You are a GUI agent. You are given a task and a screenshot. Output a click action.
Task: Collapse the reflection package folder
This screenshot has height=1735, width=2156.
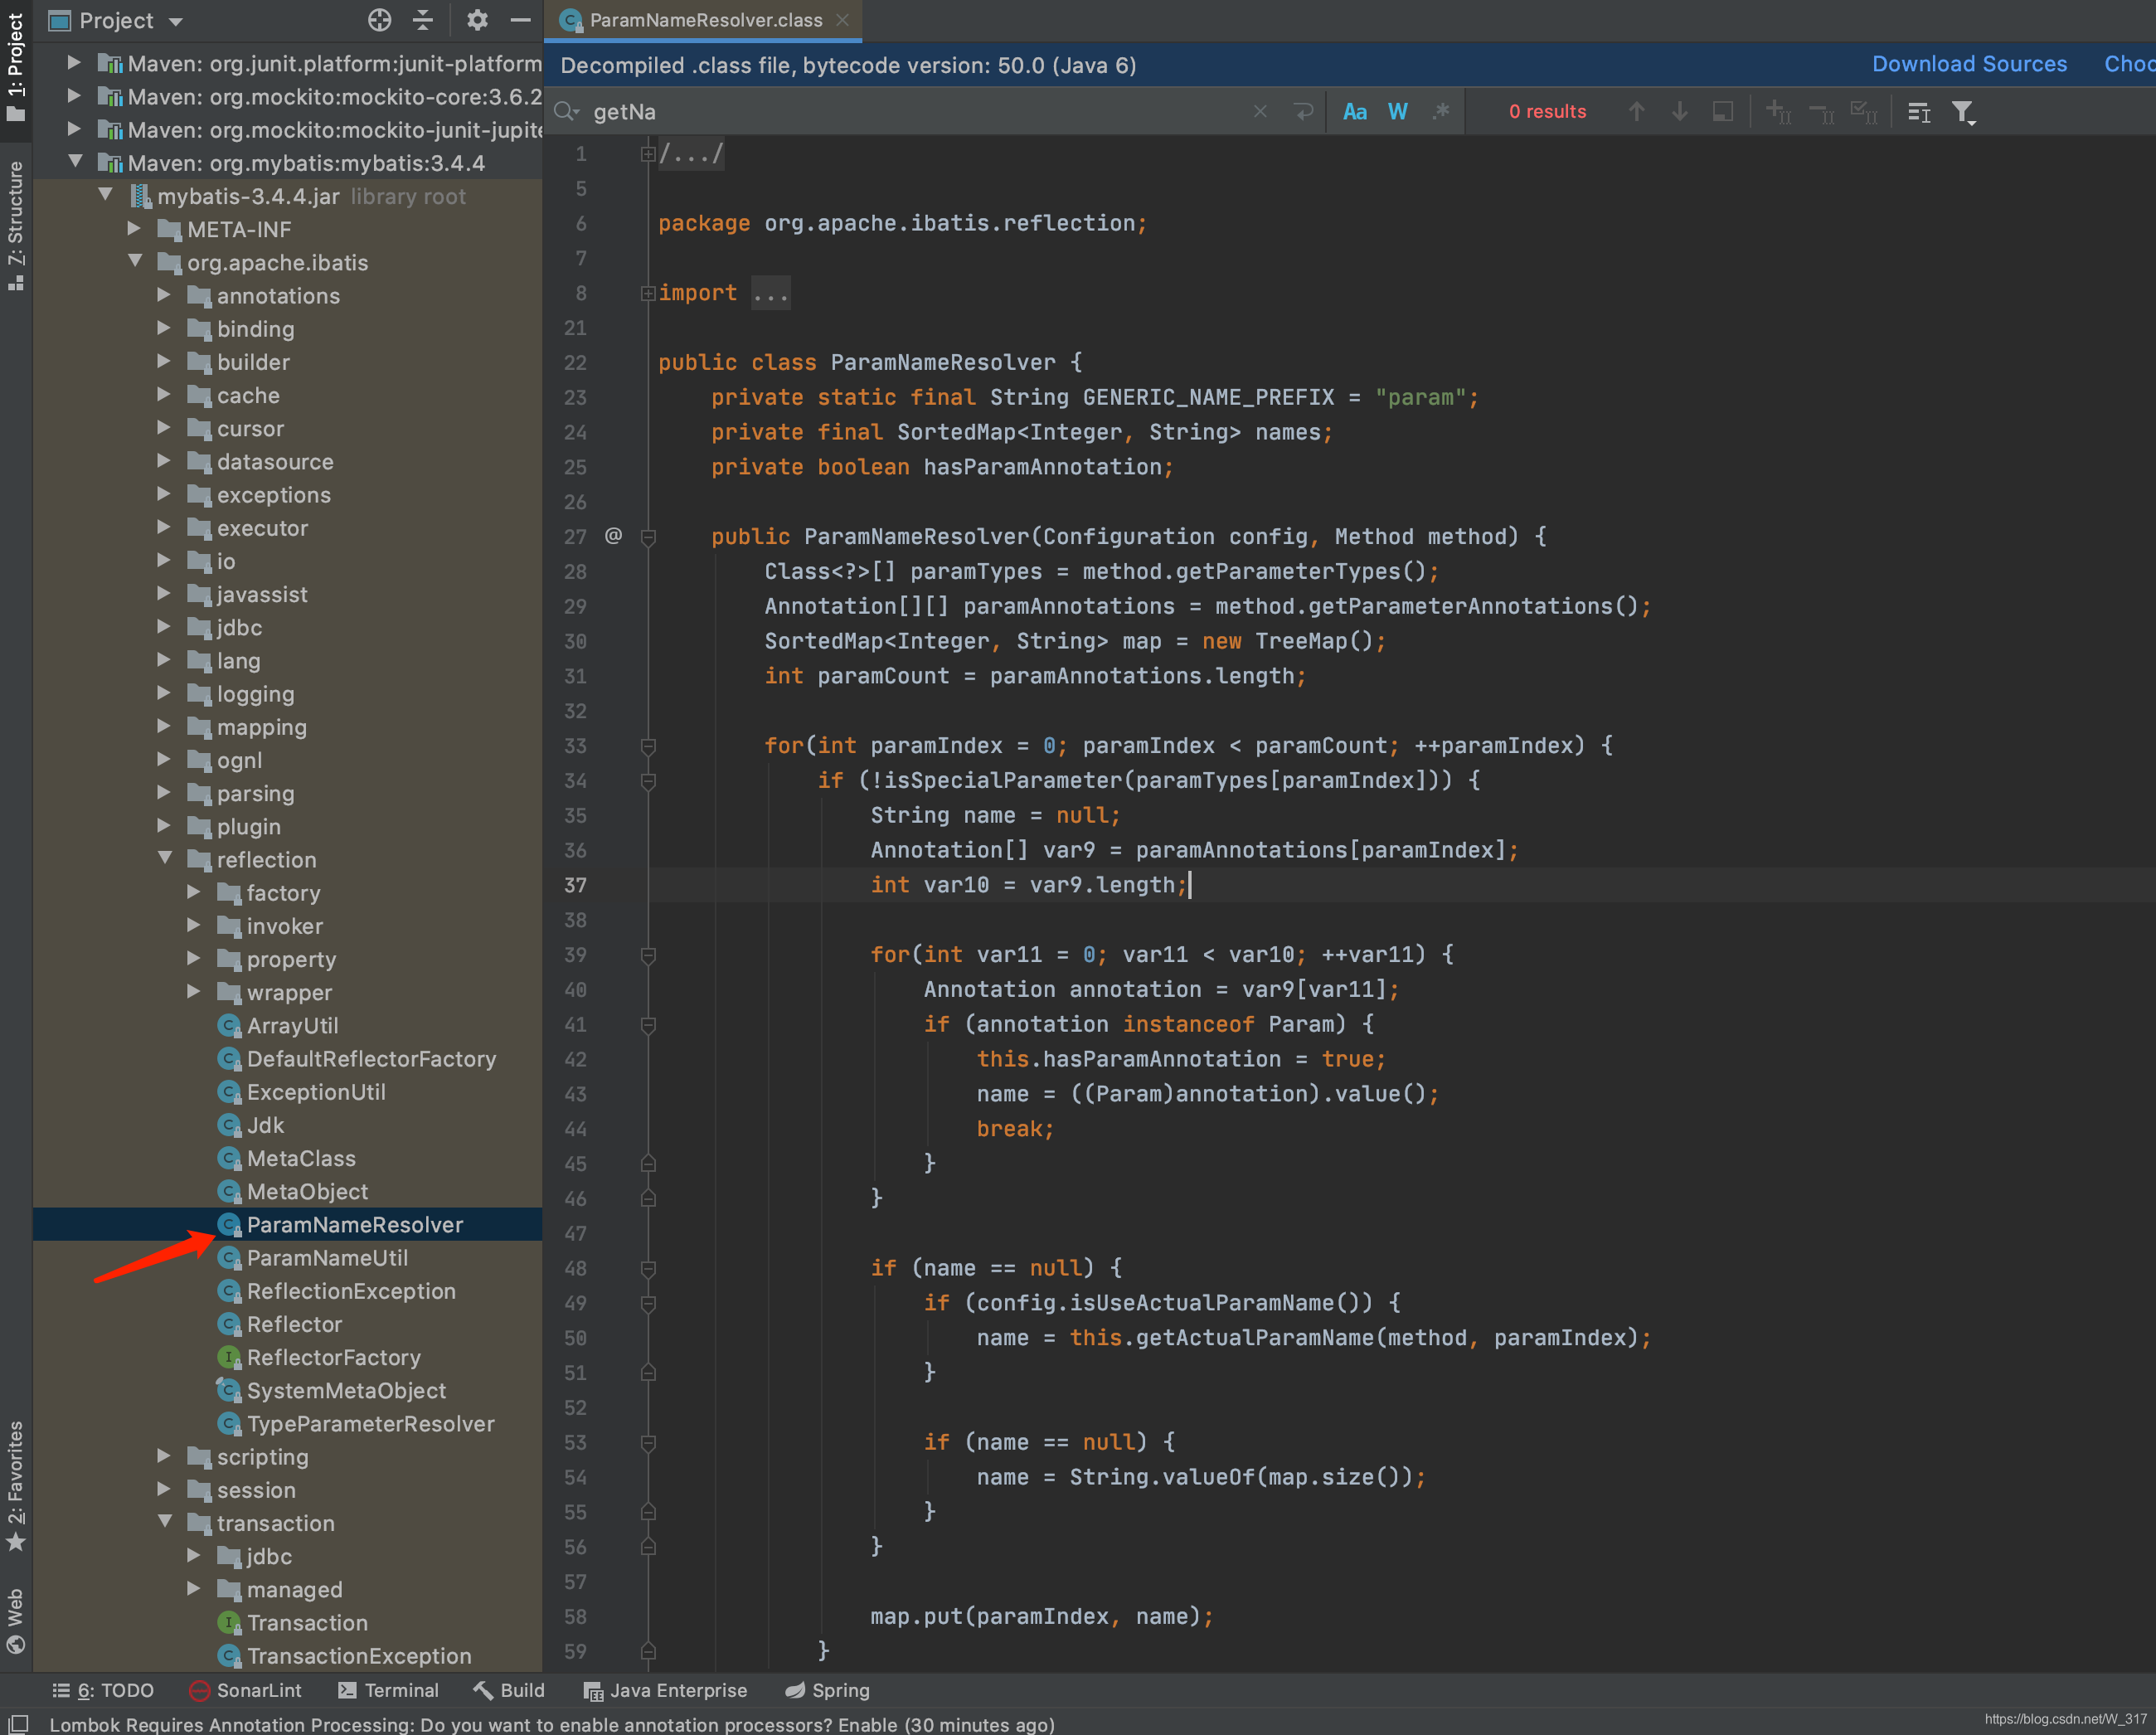pyautogui.click(x=166, y=859)
